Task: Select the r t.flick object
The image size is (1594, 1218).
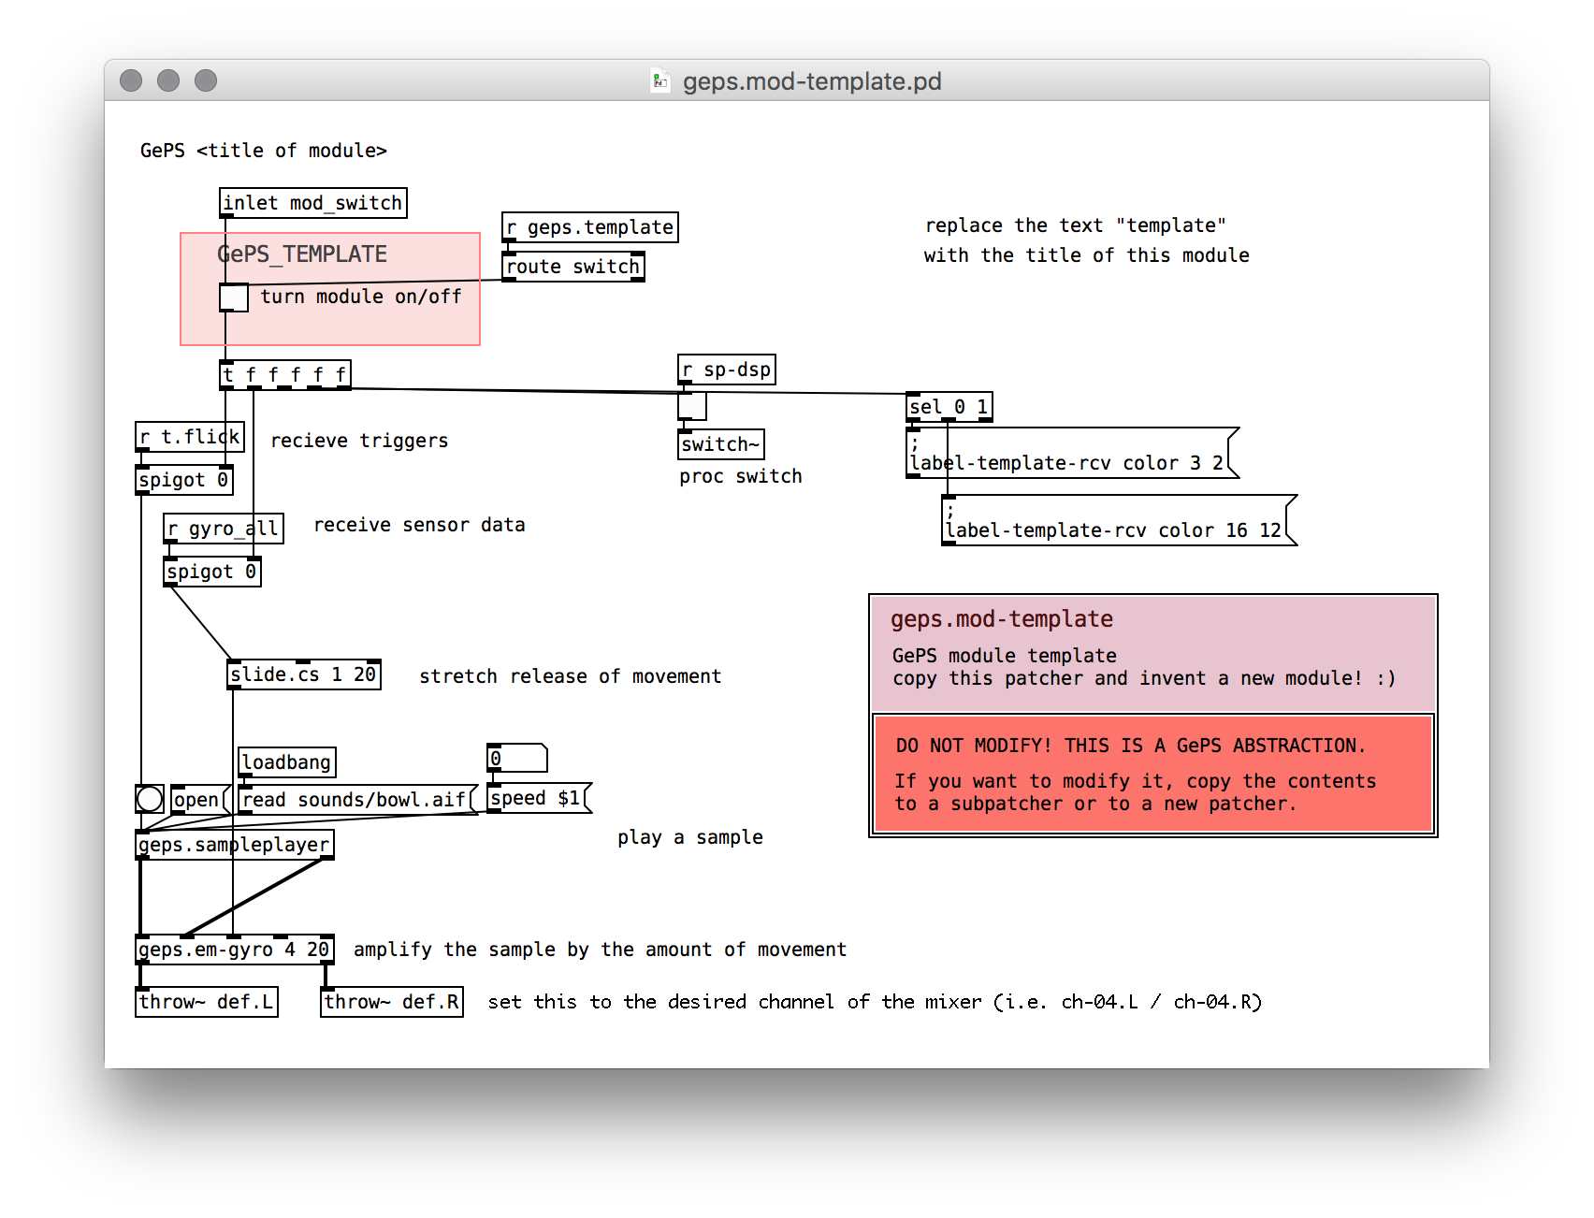Action: 190,437
